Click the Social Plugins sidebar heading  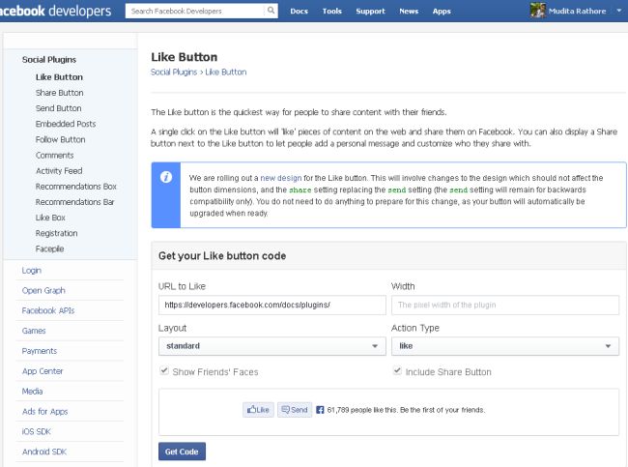coord(49,60)
